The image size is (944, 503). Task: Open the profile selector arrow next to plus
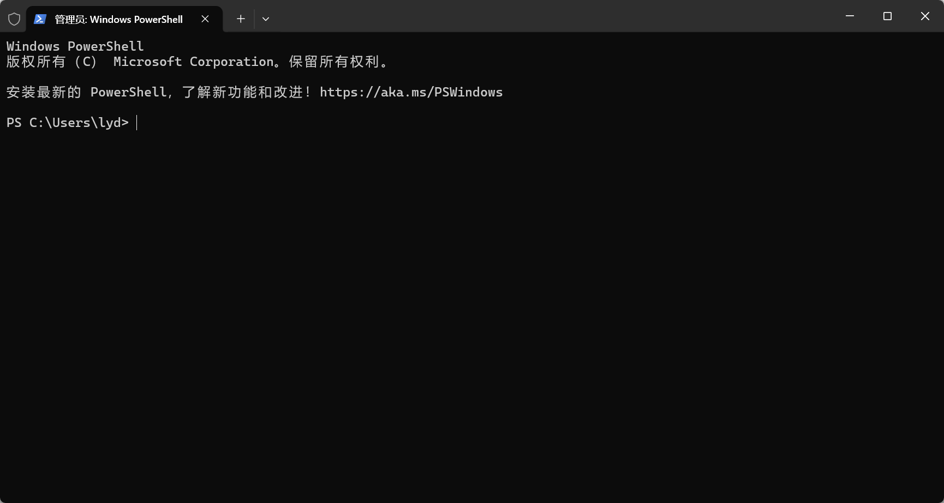[x=266, y=19]
